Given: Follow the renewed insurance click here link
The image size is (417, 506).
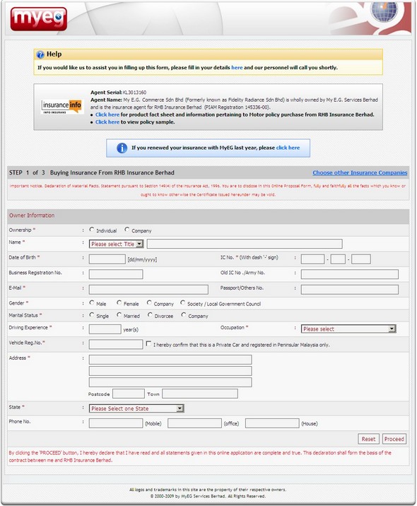Looking at the screenshot, I should pyautogui.click(x=288, y=148).
